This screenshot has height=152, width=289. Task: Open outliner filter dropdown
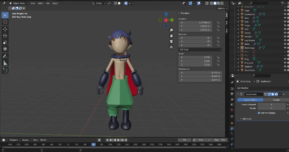tap(284, 3)
